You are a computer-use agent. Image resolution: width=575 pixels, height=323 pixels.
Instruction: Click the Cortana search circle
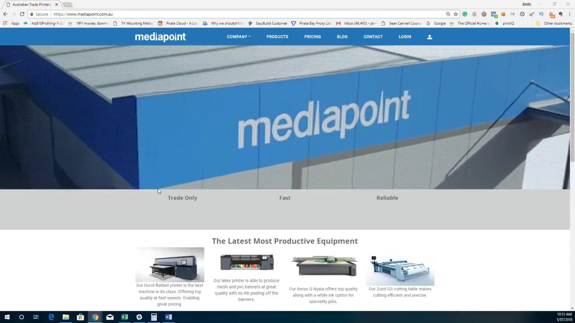click(21, 317)
